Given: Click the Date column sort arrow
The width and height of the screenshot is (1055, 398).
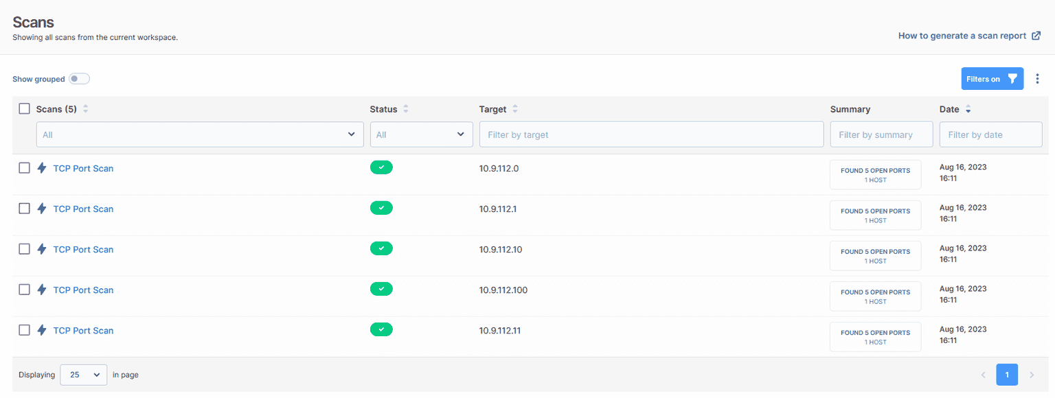Looking at the screenshot, I should 968,109.
